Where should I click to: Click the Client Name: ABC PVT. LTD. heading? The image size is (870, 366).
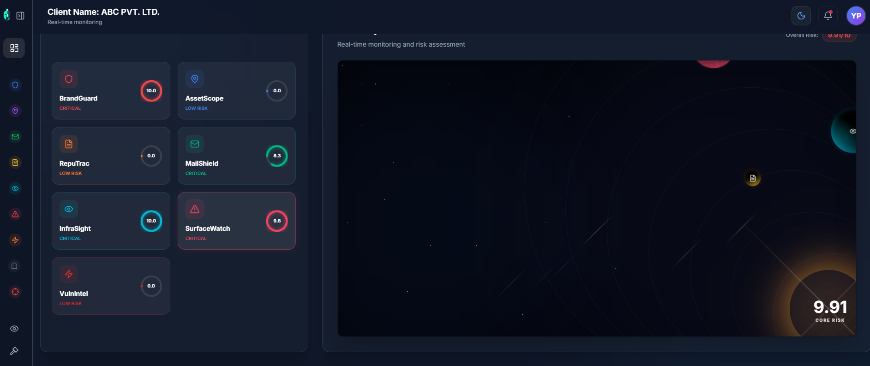(x=103, y=12)
